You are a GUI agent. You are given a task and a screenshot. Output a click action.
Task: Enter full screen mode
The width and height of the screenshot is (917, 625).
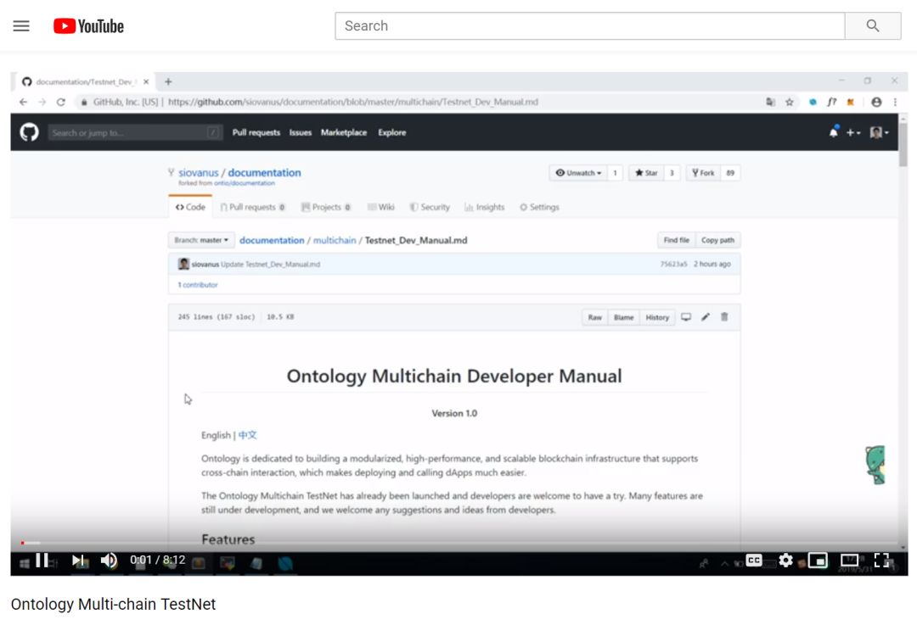[881, 561]
